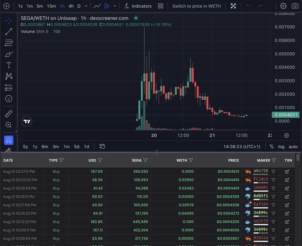Toggle log scale mode
The width and height of the screenshot is (302, 246).
click(x=281, y=146)
